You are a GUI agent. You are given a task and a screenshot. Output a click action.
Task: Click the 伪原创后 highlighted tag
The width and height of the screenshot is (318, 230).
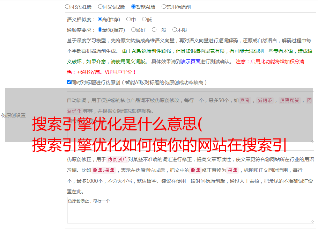coord(117,159)
